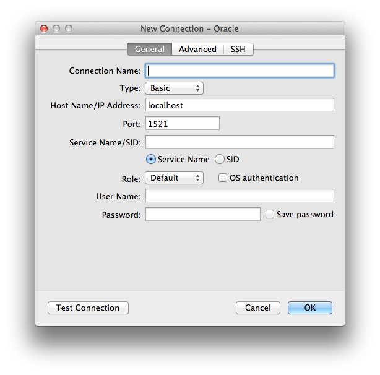The width and height of the screenshot is (380, 375).
Task: Click the Host Name/IP Address field
Action: point(240,105)
